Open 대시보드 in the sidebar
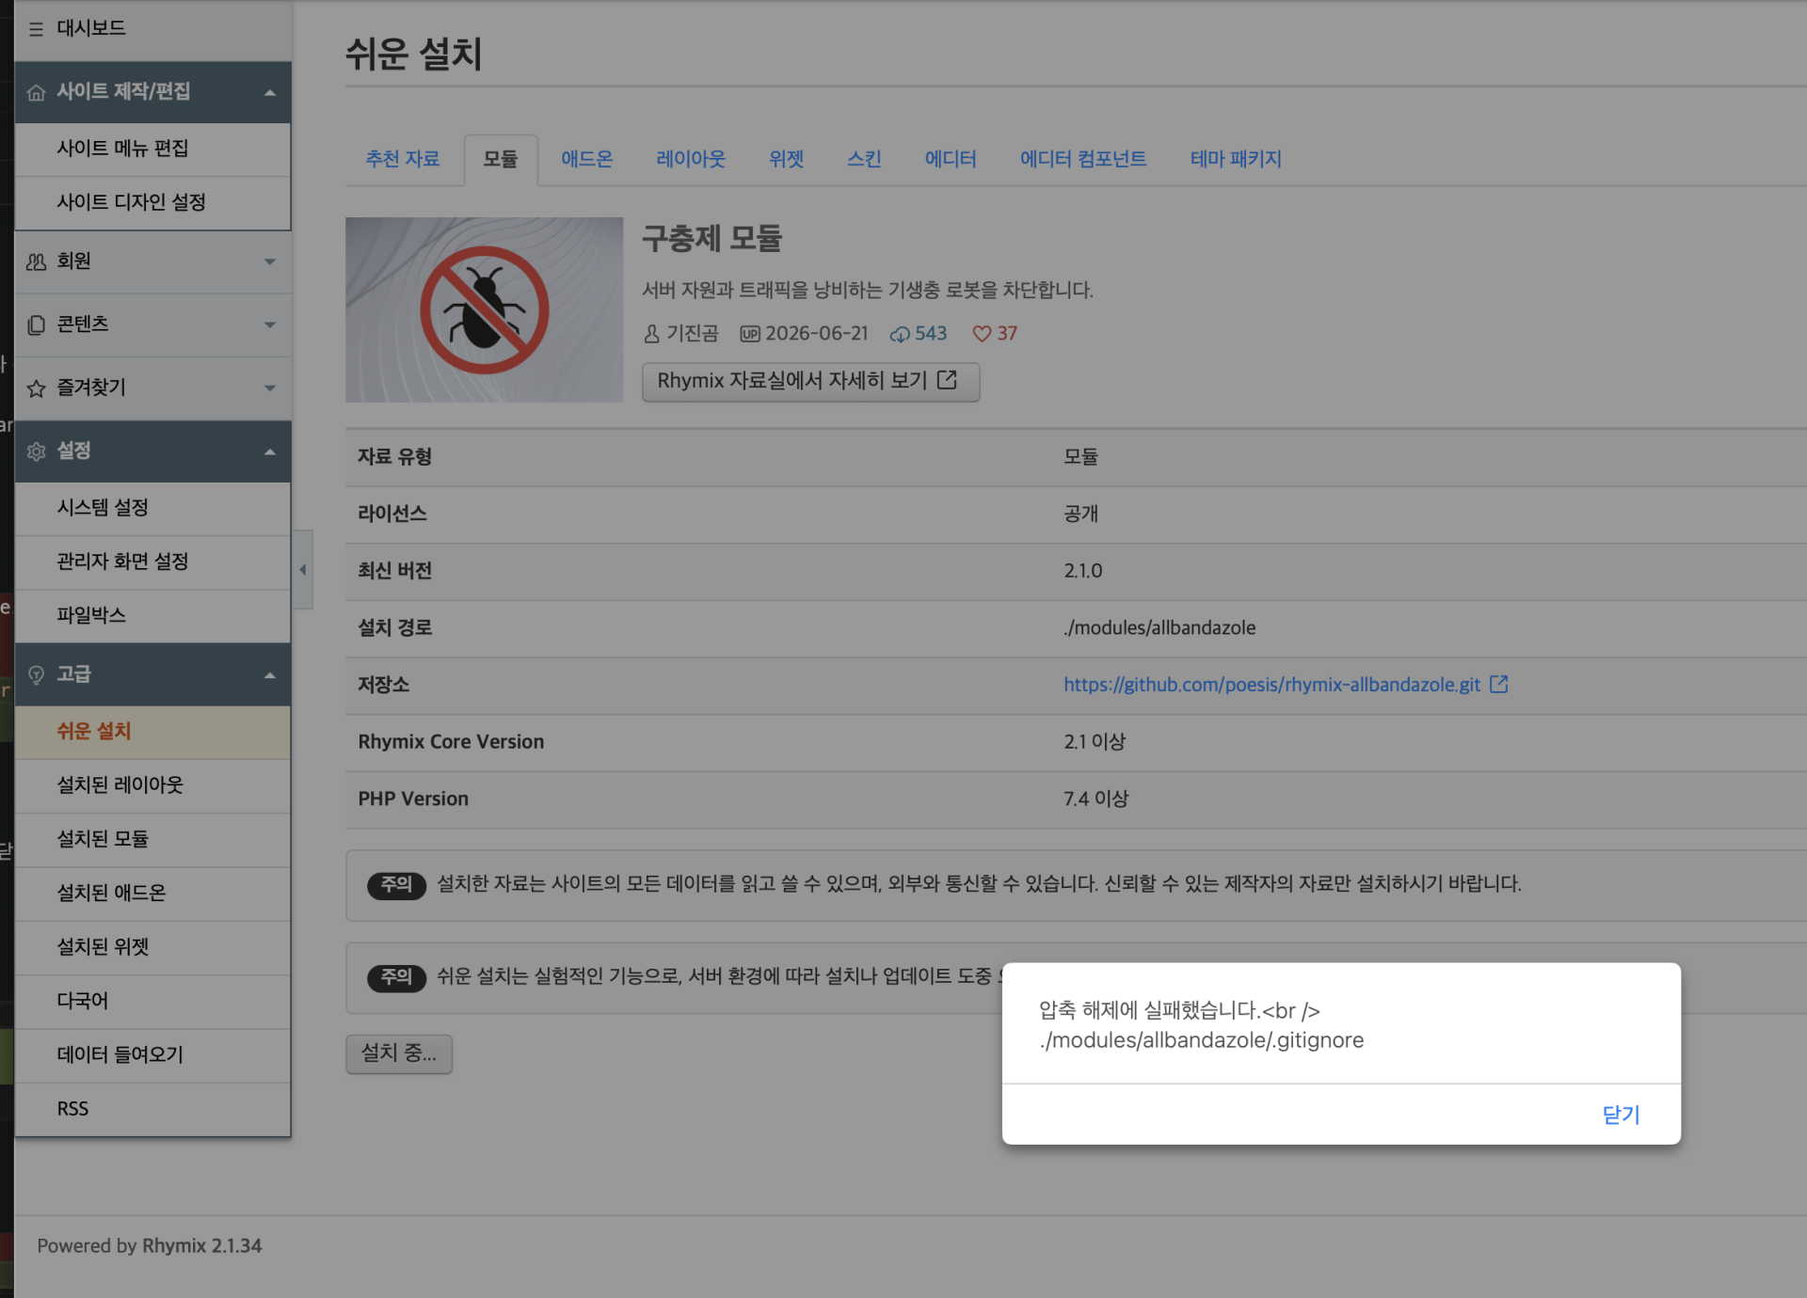 tap(152, 29)
